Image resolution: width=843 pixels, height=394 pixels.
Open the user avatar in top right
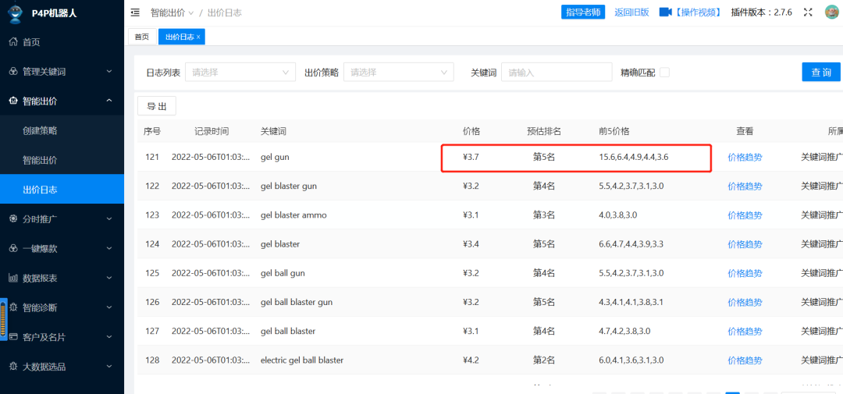click(x=833, y=12)
